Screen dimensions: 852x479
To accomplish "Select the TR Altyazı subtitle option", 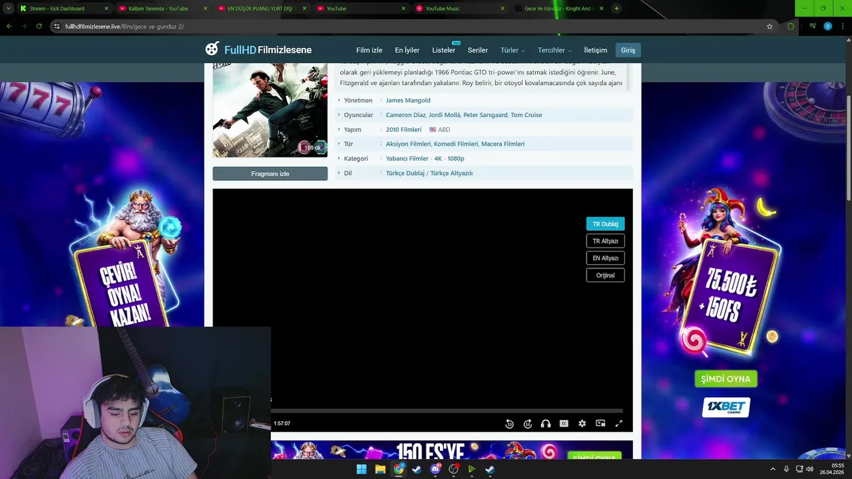I will point(605,241).
